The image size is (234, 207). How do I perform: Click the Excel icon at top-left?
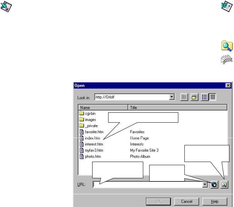pos(6,6)
